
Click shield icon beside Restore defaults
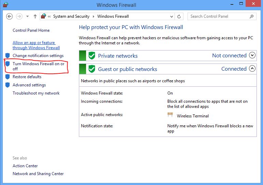click(8, 77)
